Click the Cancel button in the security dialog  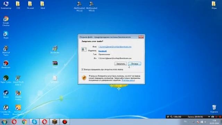(135, 64)
